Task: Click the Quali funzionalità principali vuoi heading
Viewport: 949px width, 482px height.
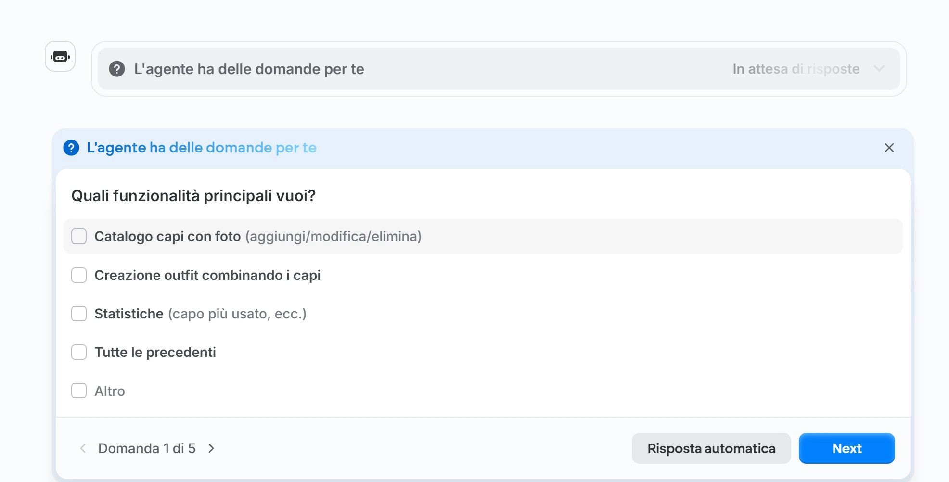Action: pyautogui.click(x=193, y=196)
